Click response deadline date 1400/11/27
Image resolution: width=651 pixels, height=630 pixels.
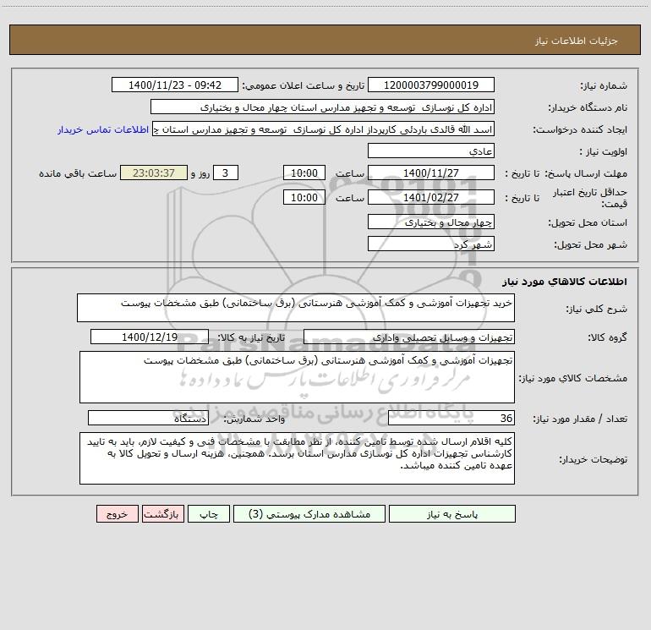[x=431, y=173]
